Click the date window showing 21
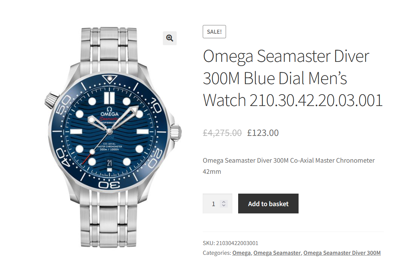393x260 pixels. (x=110, y=162)
